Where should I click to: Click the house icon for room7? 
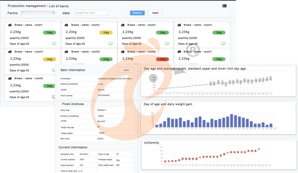[x=180, y=52]
